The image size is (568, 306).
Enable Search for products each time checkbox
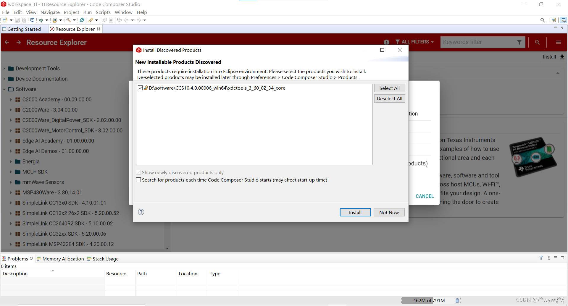coord(138,180)
